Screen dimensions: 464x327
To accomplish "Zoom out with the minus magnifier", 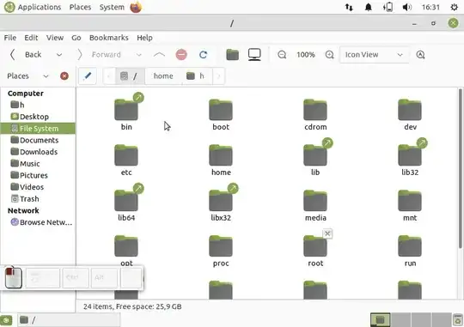I will [x=282, y=55].
